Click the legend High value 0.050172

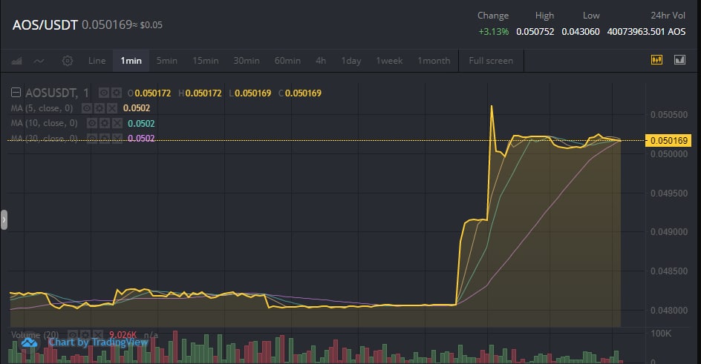pos(203,93)
